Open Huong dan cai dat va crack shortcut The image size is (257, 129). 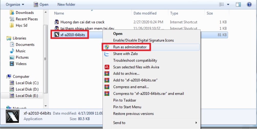click(82, 22)
